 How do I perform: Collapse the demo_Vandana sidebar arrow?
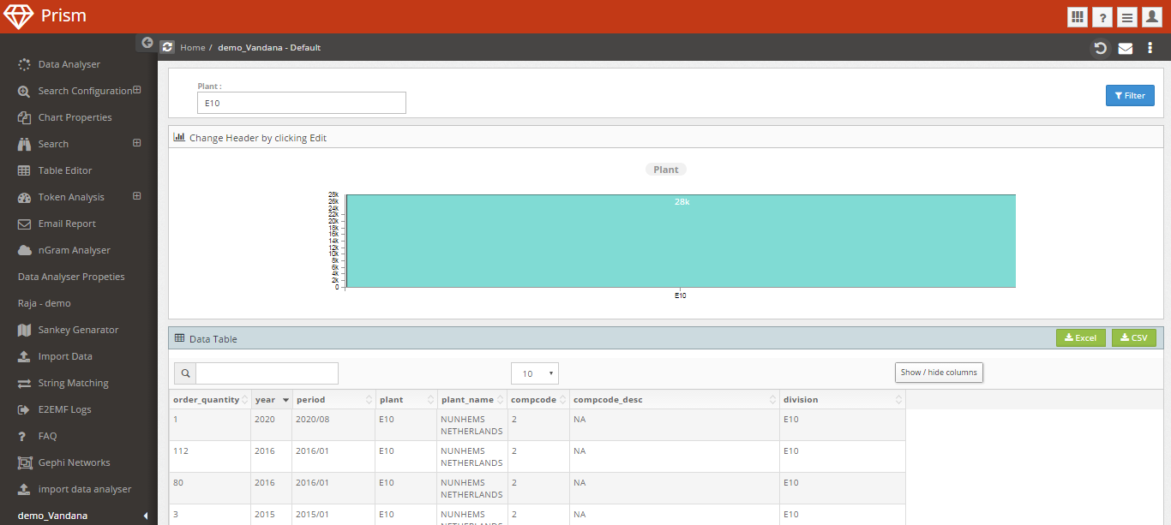pyautogui.click(x=146, y=516)
